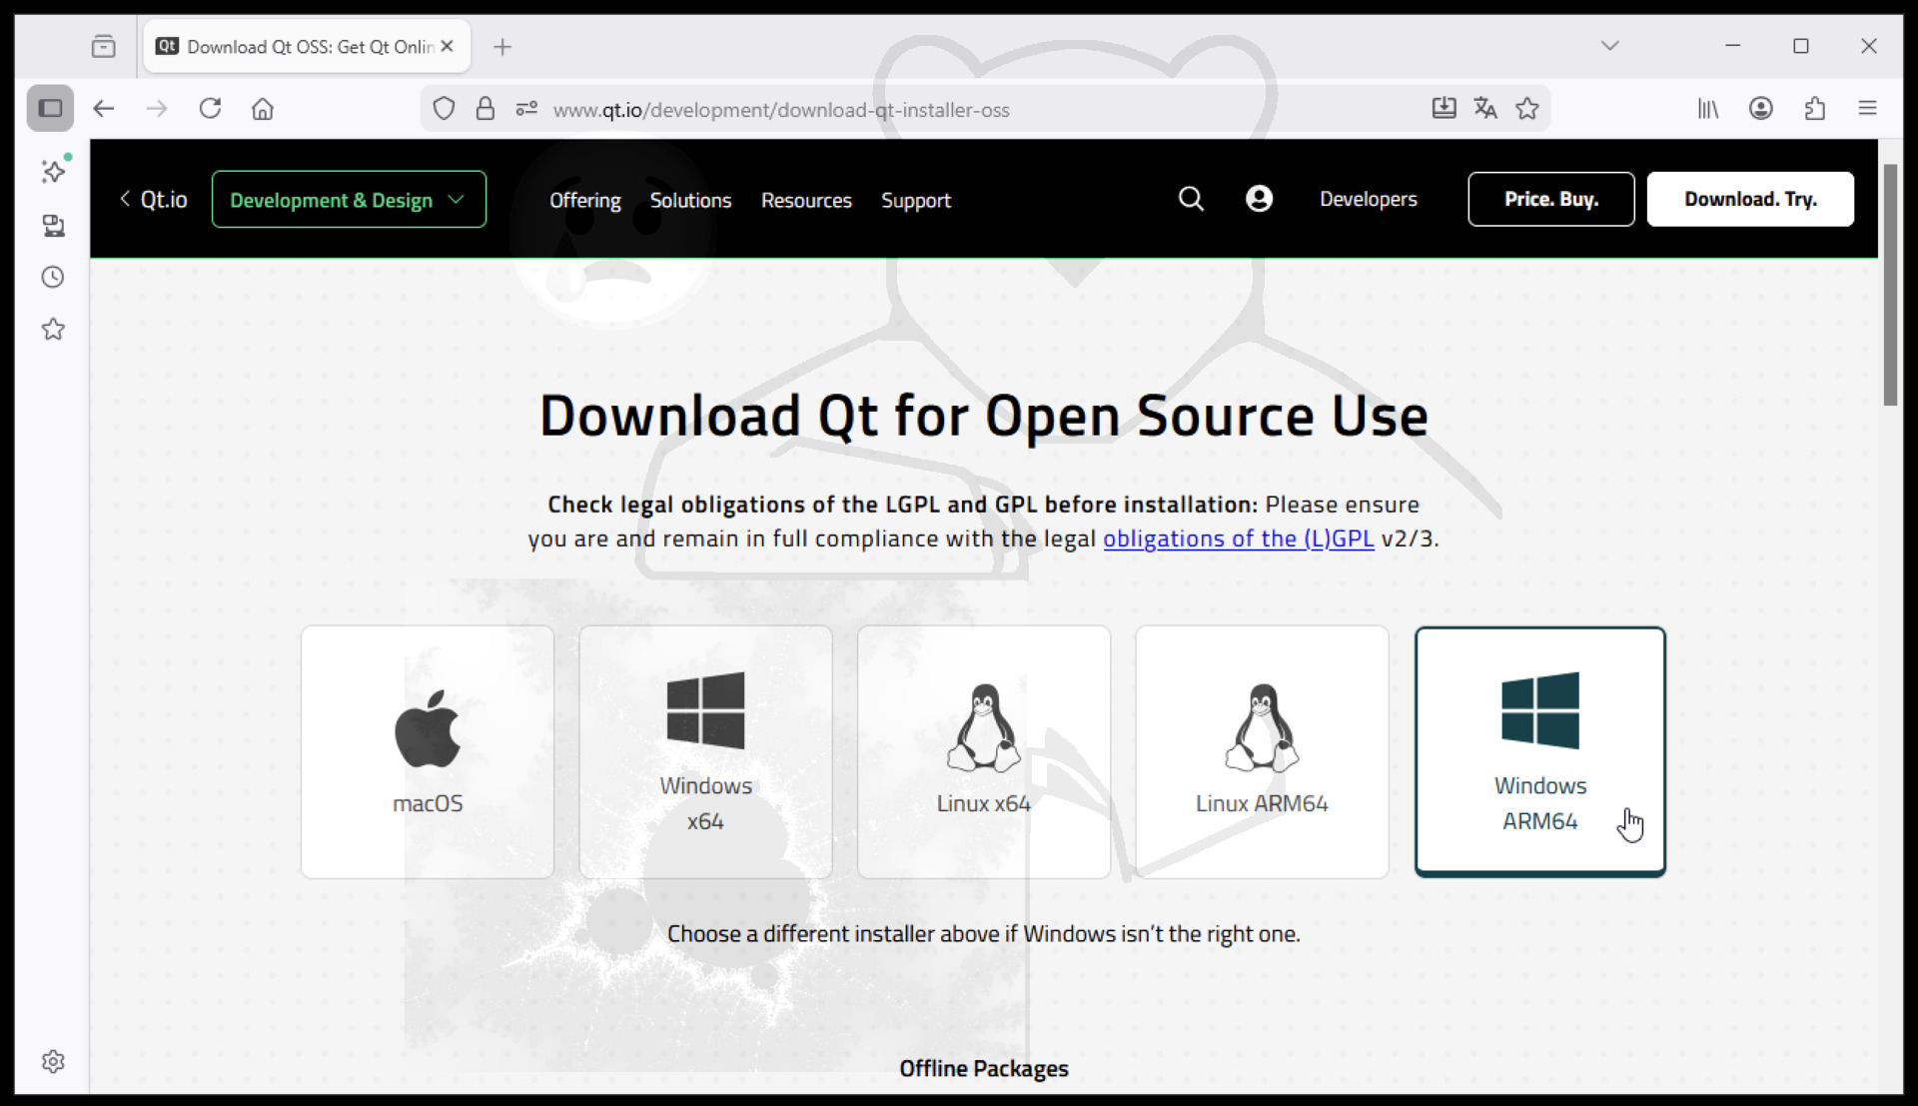Open the page translation icon in address bar
The width and height of the screenshot is (1918, 1106).
click(1484, 109)
